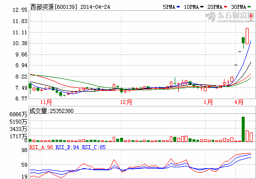Click the 8.94 price axis label

click(21, 65)
